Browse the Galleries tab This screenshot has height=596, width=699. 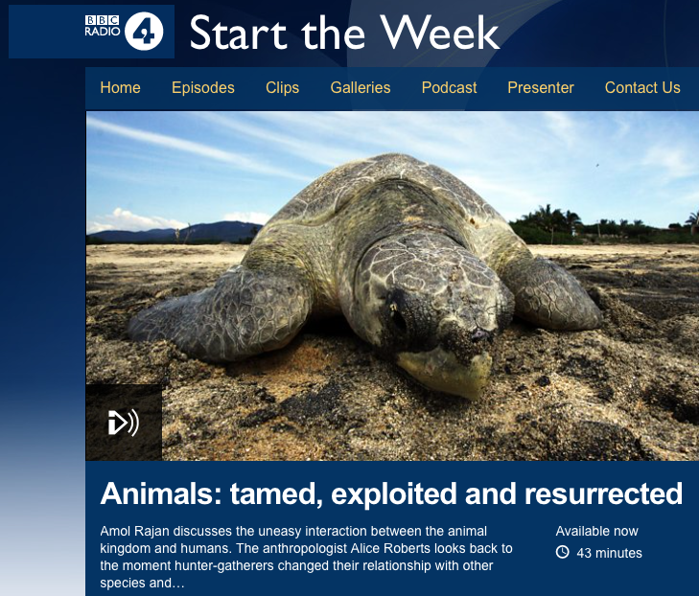pyautogui.click(x=361, y=88)
